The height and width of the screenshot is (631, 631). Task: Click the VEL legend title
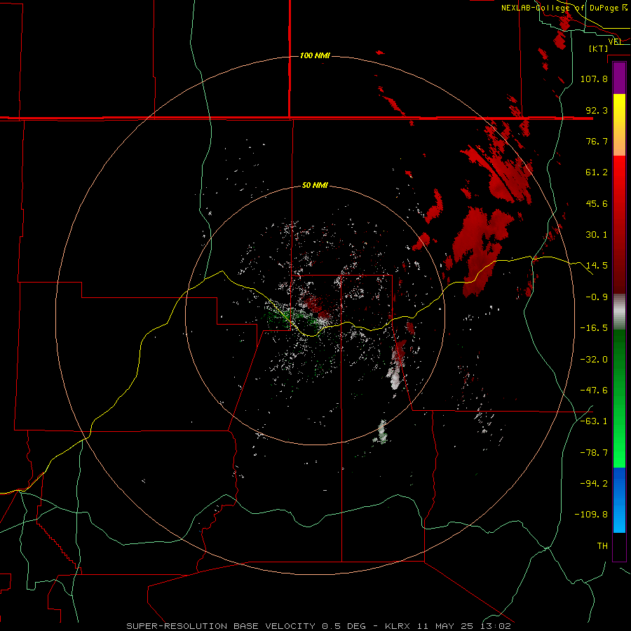pyautogui.click(x=615, y=41)
